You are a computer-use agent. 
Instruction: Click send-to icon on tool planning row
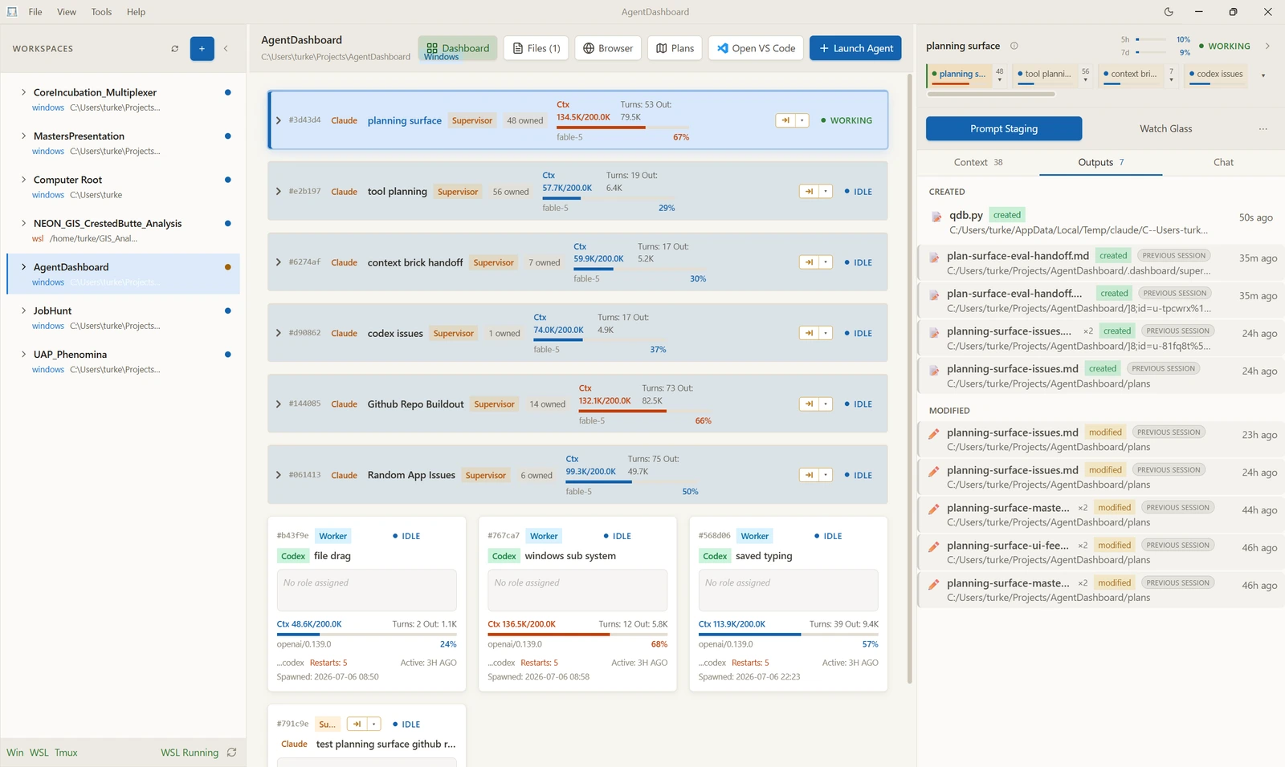[x=810, y=192]
